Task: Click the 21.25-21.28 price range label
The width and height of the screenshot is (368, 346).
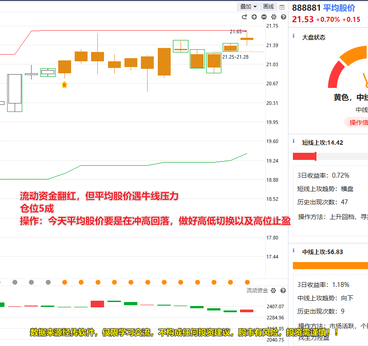Action: pos(236,57)
